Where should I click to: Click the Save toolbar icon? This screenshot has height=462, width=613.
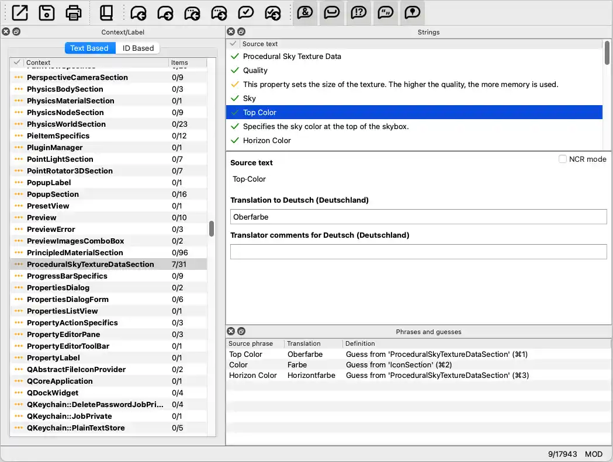47,12
